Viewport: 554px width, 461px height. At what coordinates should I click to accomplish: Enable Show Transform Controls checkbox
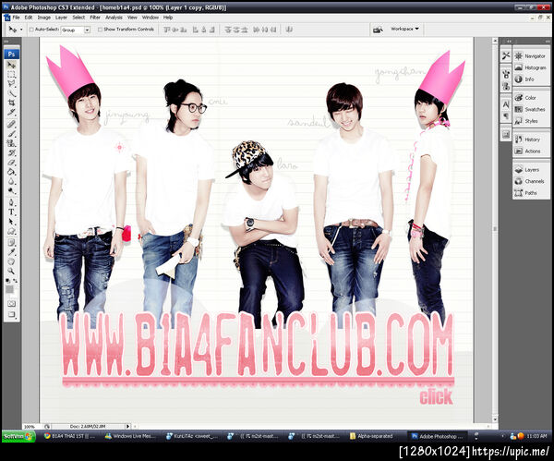(x=100, y=30)
